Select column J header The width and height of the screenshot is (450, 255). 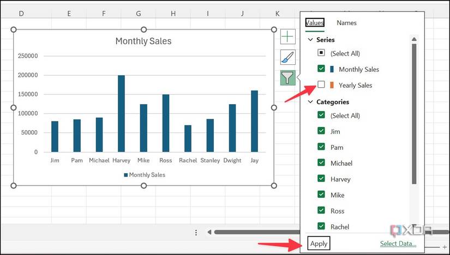pos(243,14)
